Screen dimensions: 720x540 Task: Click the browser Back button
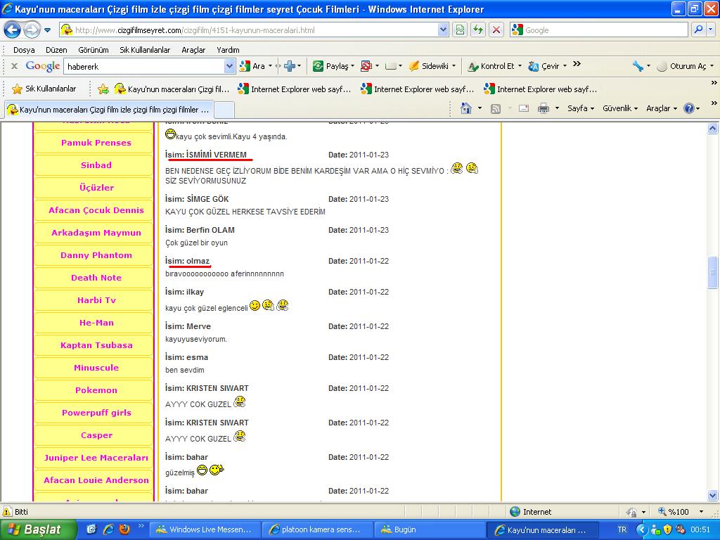tap(12, 30)
